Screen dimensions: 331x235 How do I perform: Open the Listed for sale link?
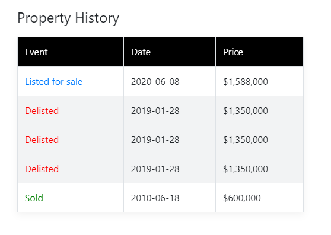point(53,82)
